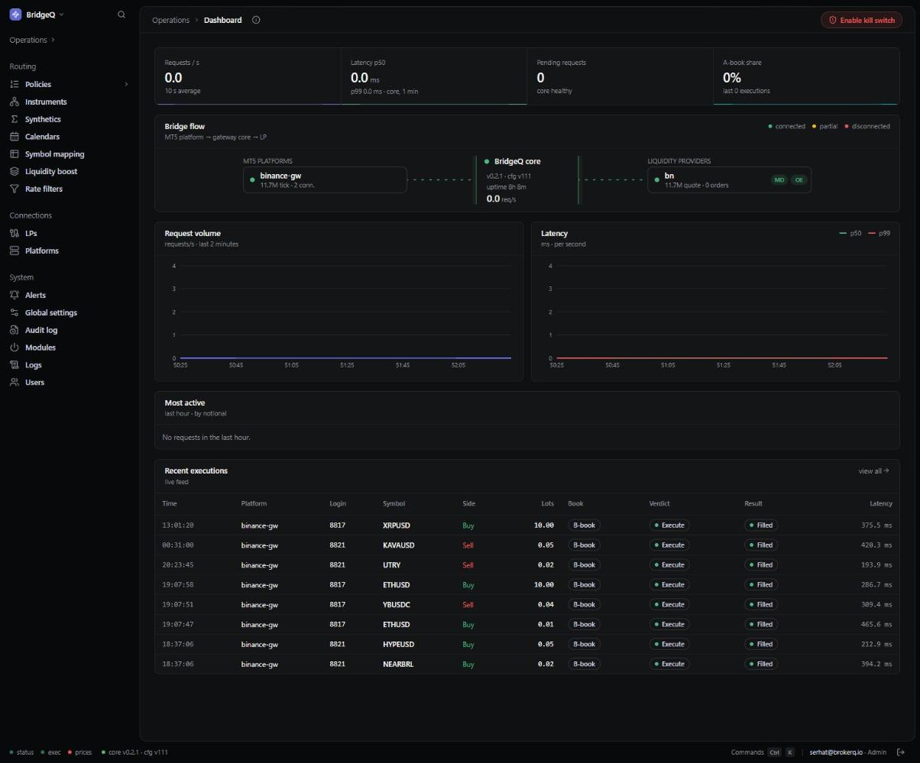The width and height of the screenshot is (920, 763).
Task: Click the BridgeQ logo icon
Action: [x=15, y=15]
